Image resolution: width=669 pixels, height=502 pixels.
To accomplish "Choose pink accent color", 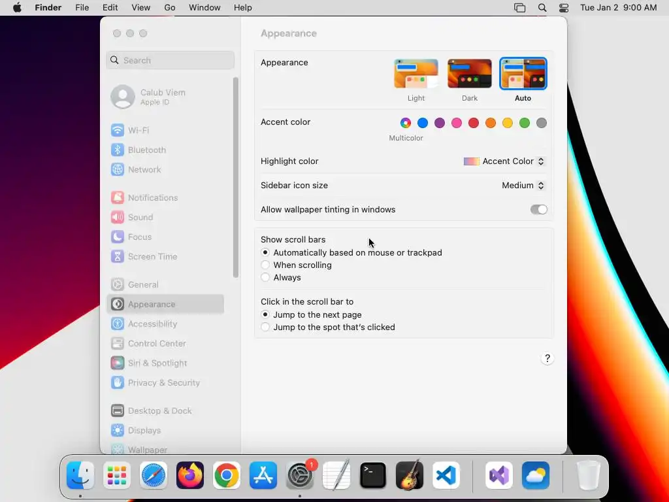I will [457, 123].
